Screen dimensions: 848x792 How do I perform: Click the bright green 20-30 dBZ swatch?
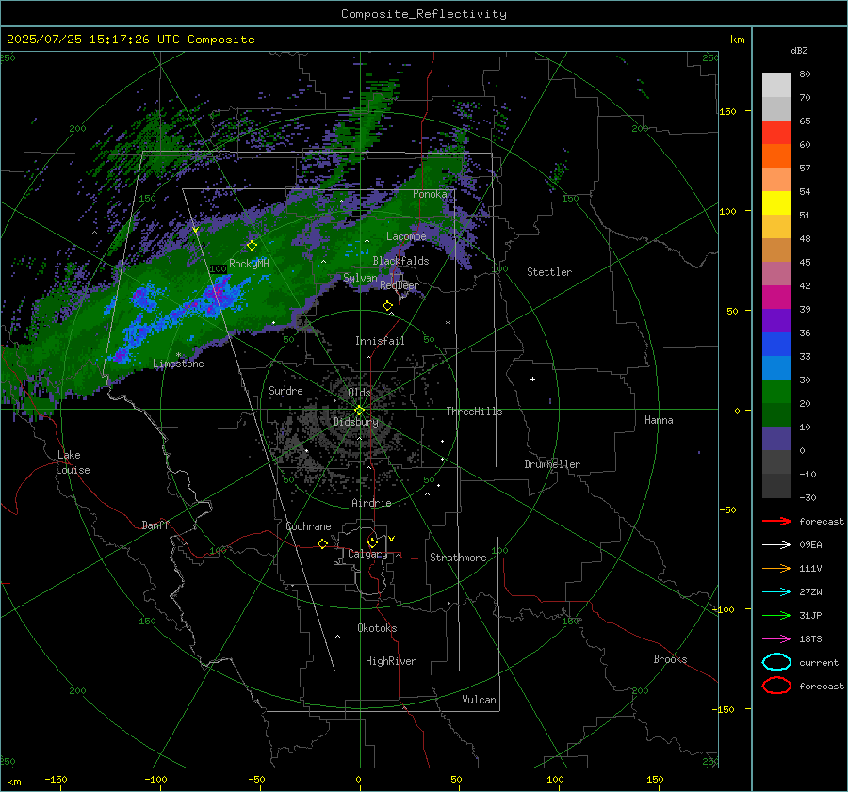pos(776,392)
